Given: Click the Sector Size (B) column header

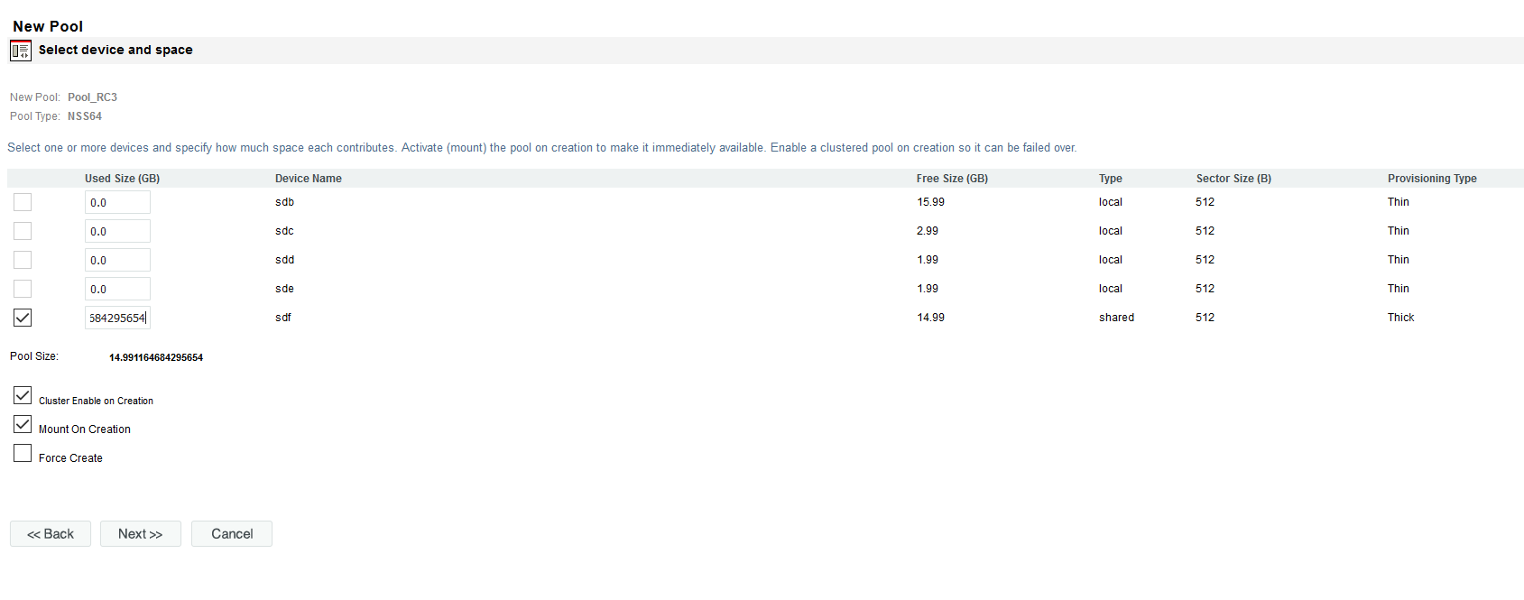Looking at the screenshot, I should [x=1234, y=179].
